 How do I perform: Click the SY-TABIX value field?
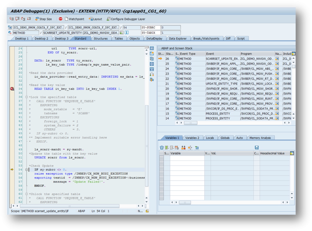[x=171, y=33]
